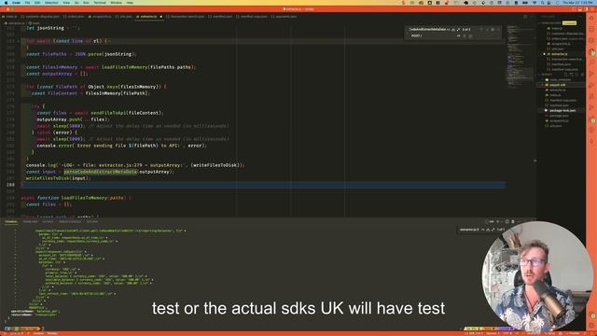Close the editor find widget
The height and width of the screenshot is (336, 597).
click(x=498, y=29)
